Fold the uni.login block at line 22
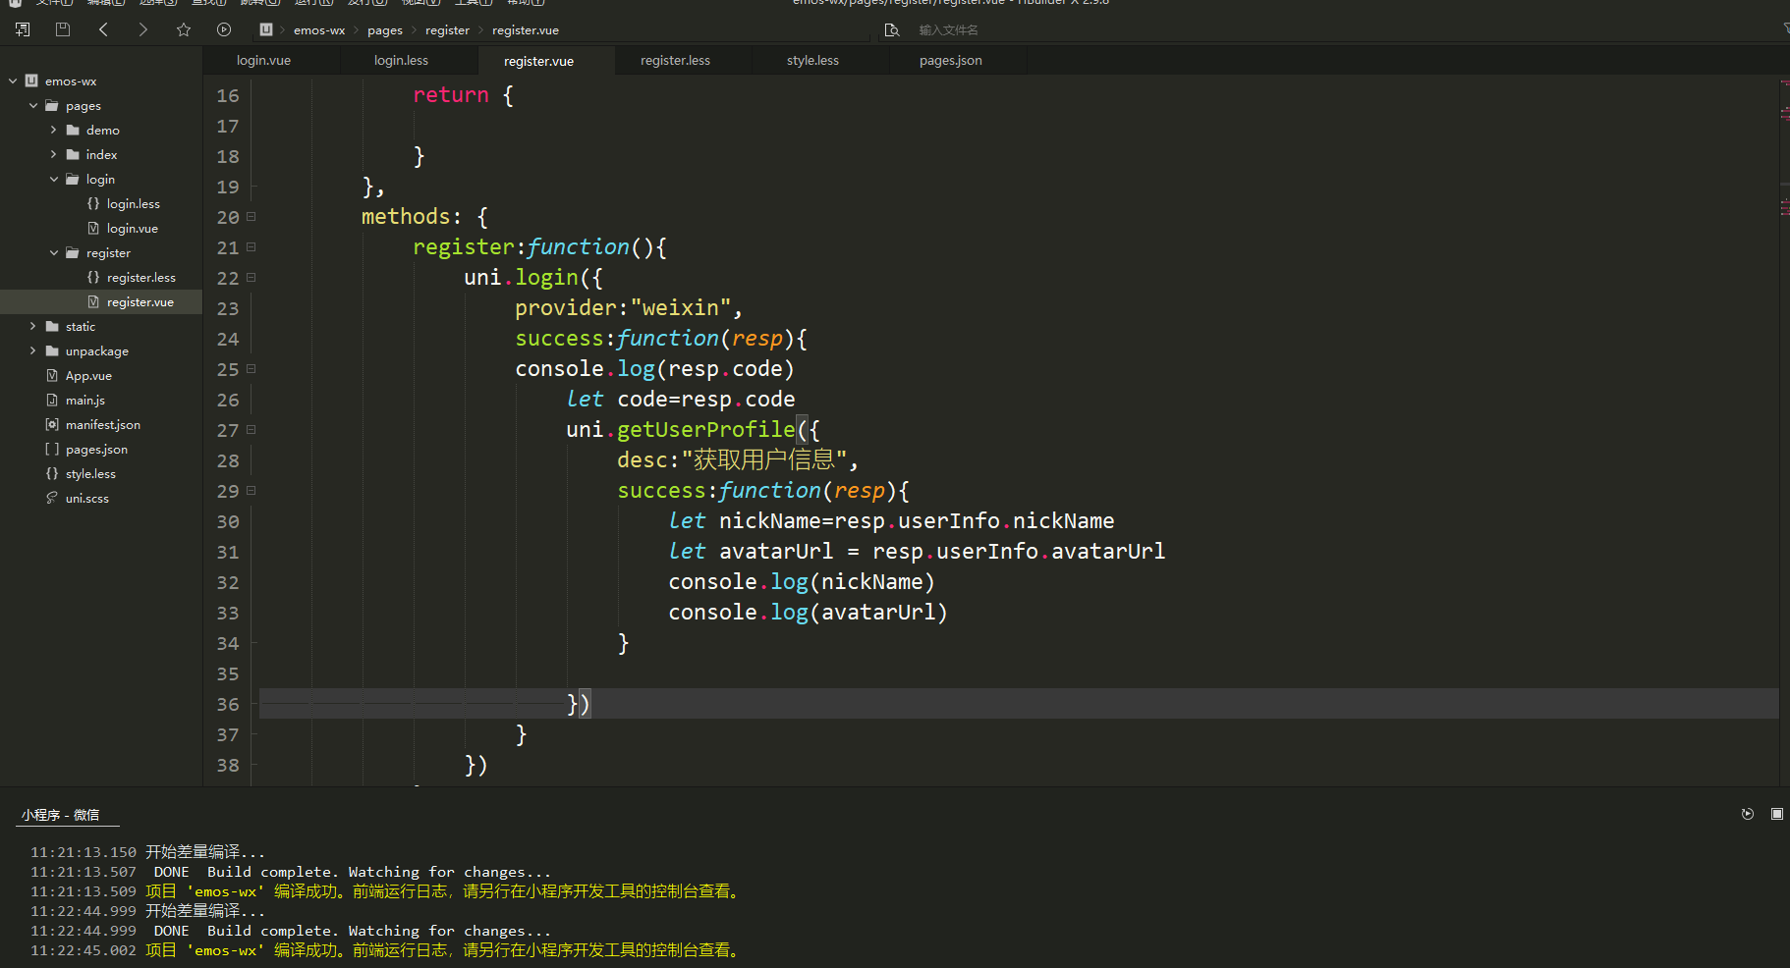Viewport: 1790px width, 968px height. [x=252, y=278]
